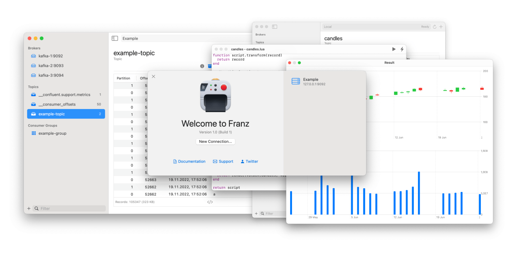The width and height of the screenshot is (514, 257).
Task: Click the plus icon in Local window toolbar
Action: coord(441,27)
